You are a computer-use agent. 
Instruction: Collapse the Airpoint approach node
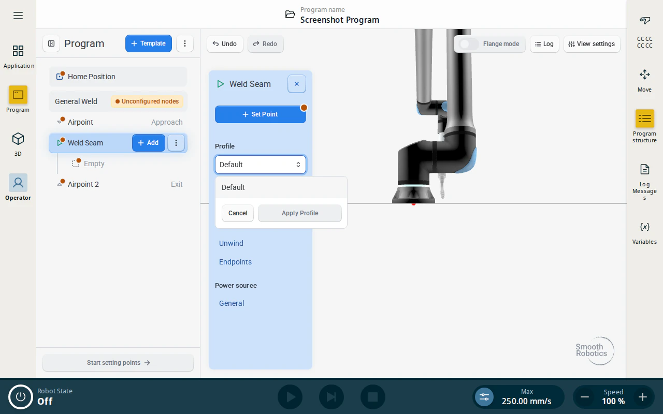coord(60,122)
